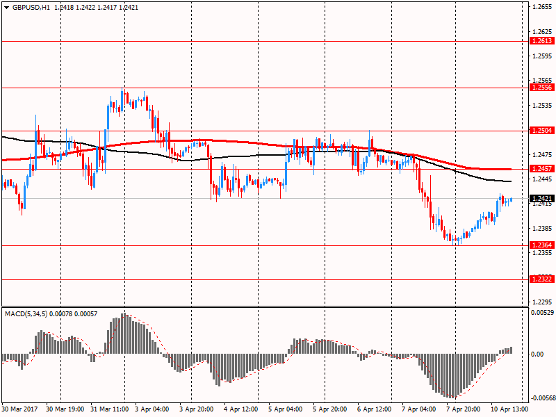Click the red 1.2322 level price label
Screen dimensions: 556x417
[541, 279]
